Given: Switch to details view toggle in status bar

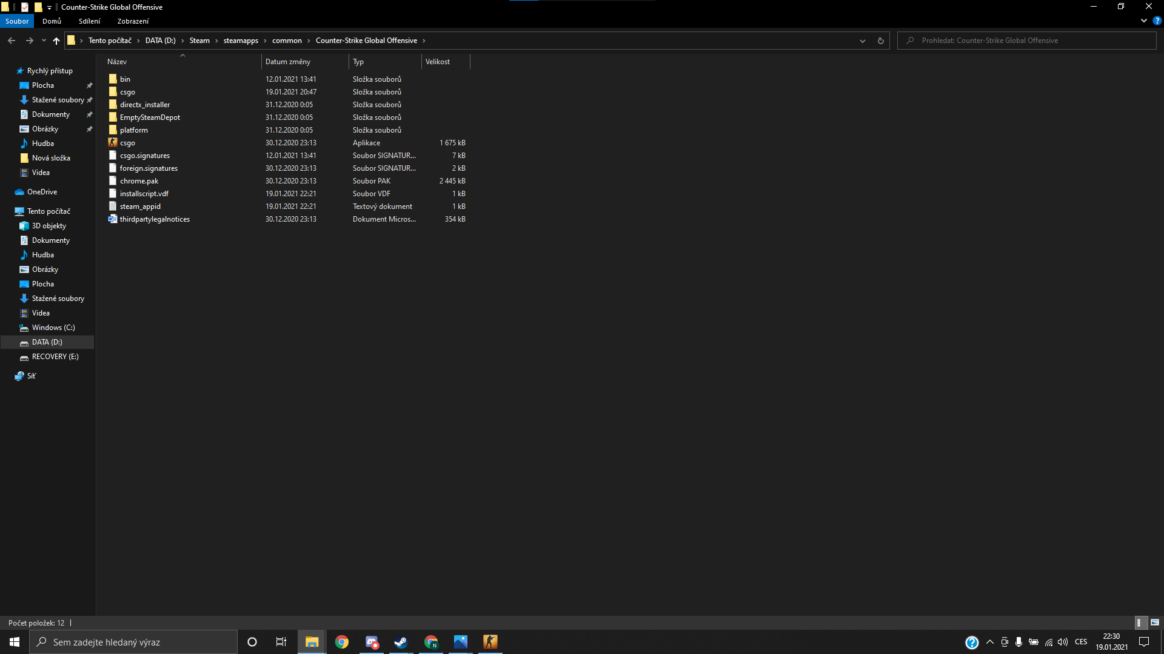Looking at the screenshot, I should (x=1140, y=623).
